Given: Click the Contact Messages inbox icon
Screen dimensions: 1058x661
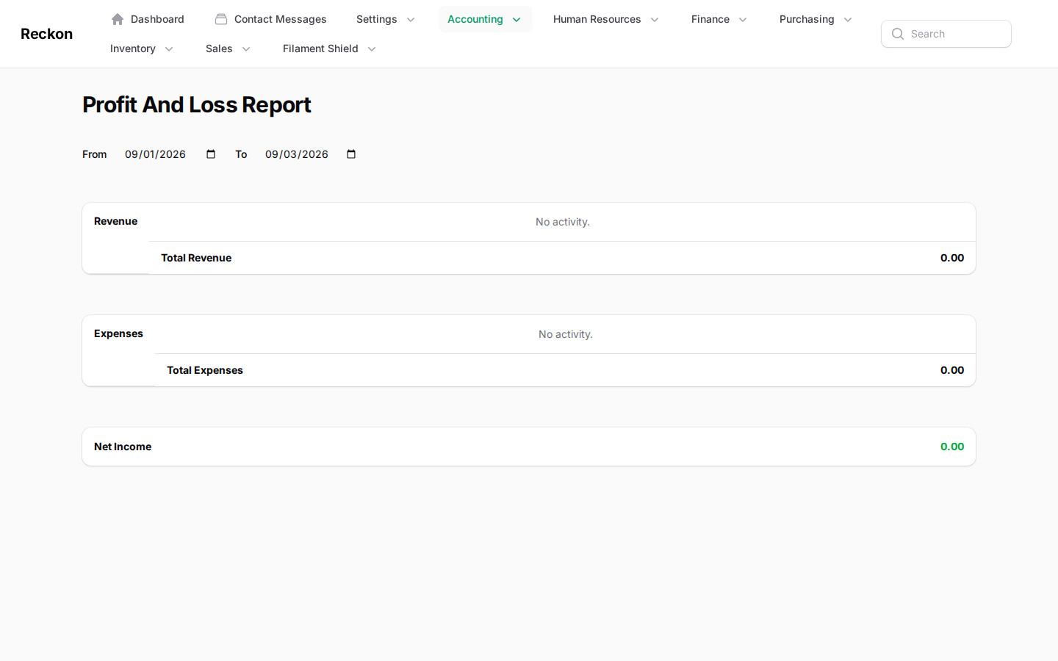Looking at the screenshot, I should point(221,19).
